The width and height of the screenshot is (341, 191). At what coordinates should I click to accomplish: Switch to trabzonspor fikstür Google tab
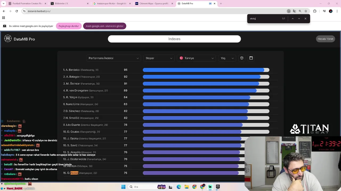pos(111,3)
